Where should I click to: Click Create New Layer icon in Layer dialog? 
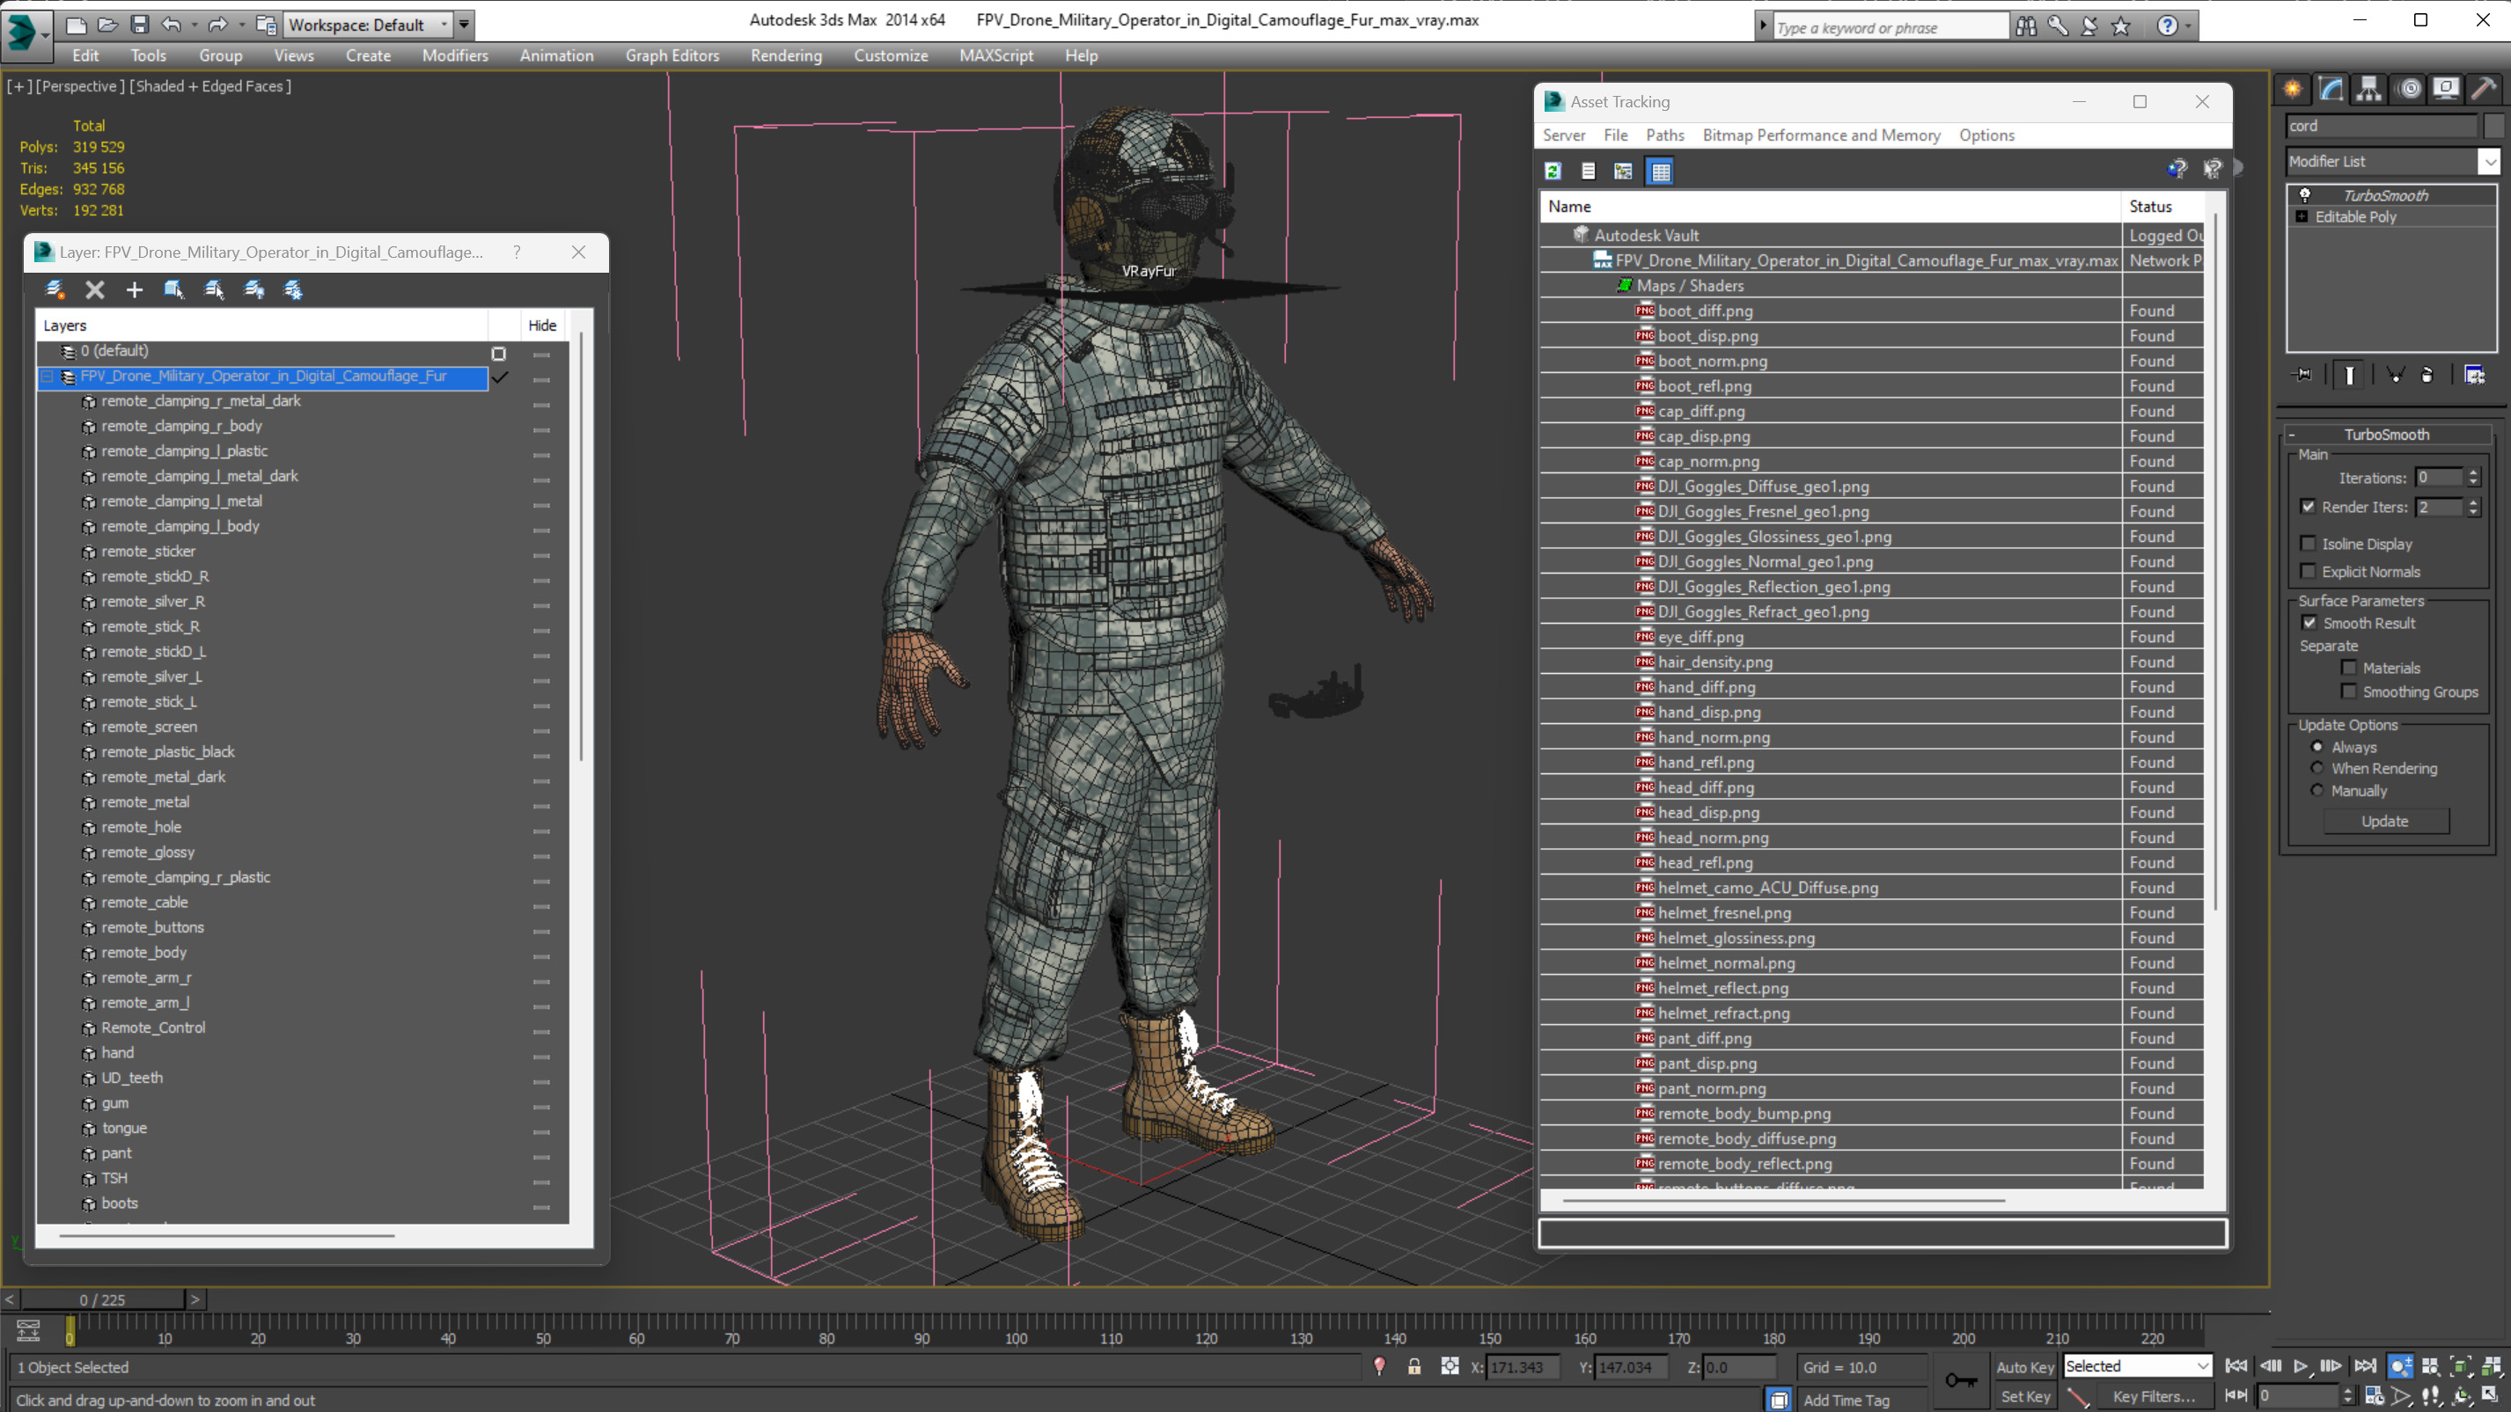(55, 289)
